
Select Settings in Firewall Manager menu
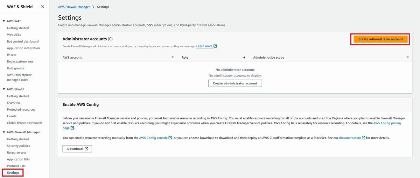(x=13, y=172)
